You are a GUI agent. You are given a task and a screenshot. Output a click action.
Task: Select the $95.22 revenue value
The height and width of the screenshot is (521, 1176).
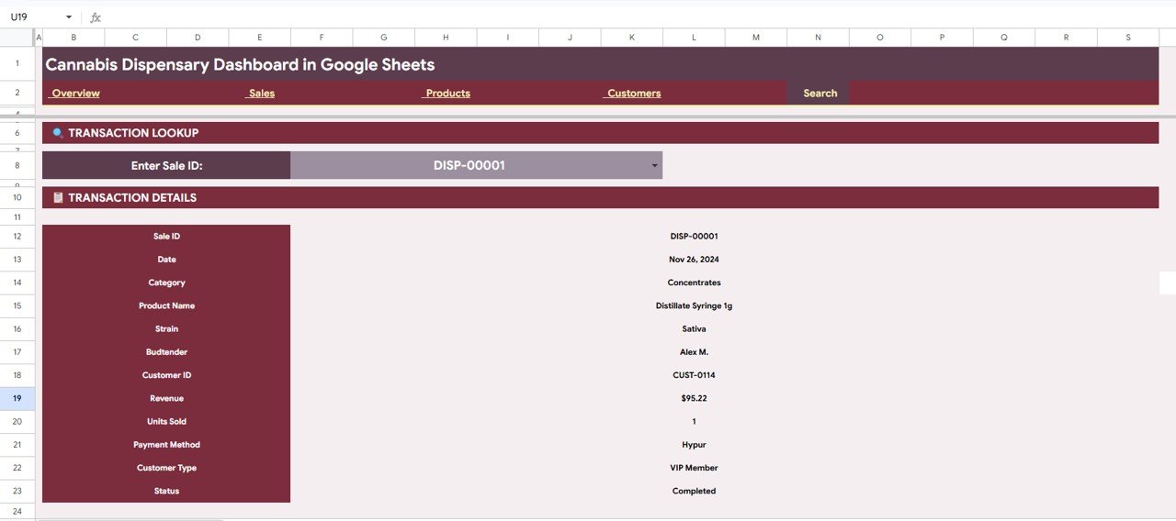694,398
